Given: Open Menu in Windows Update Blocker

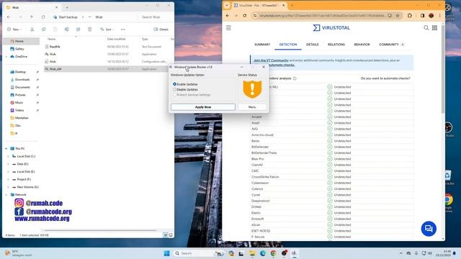Looking at the screenshot, I should [x=252, y=107].
